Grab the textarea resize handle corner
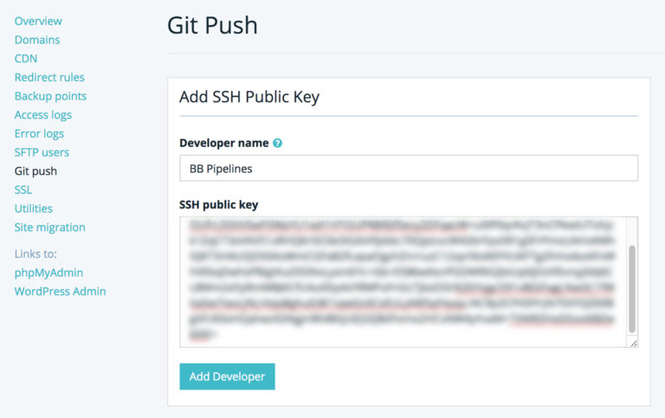 click(x=633, y=343)
